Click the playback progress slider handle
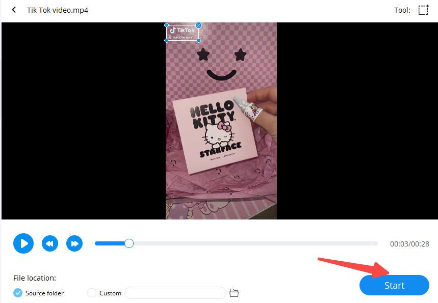438x303 pixels. click(129, 243)
